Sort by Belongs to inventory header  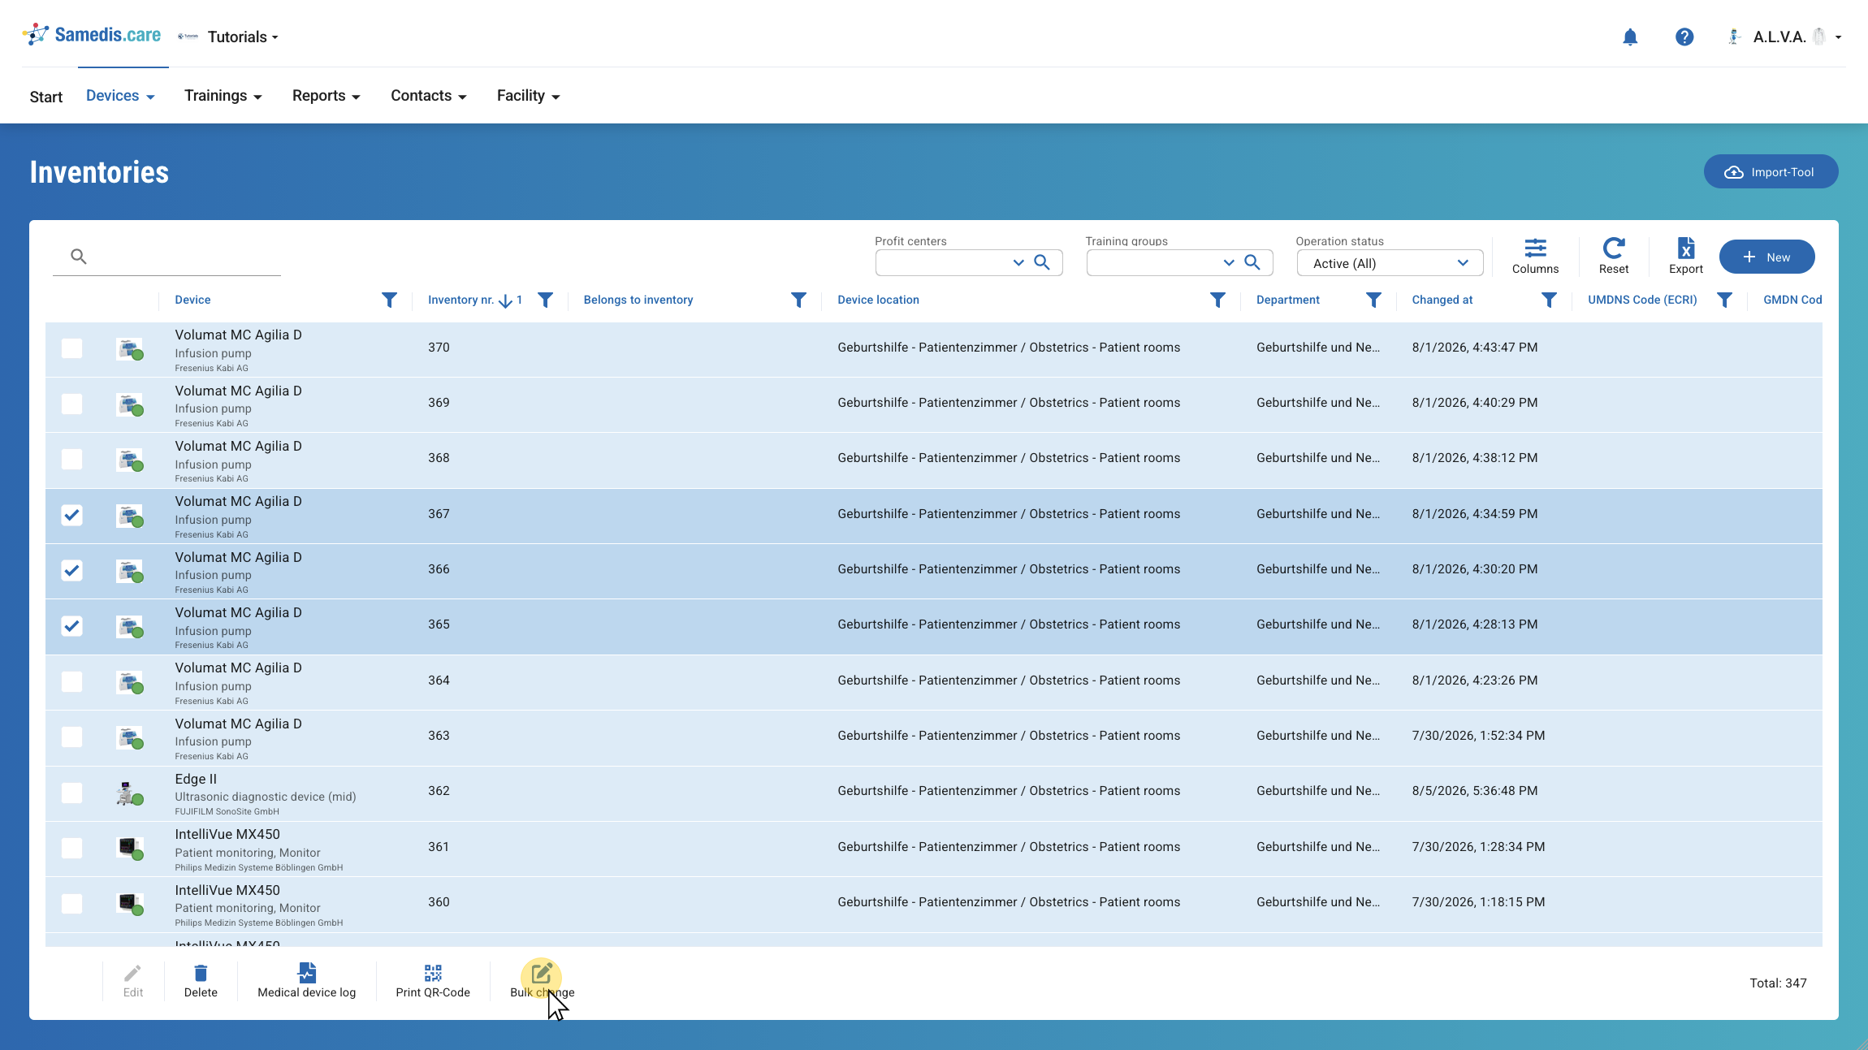(638, 300)
